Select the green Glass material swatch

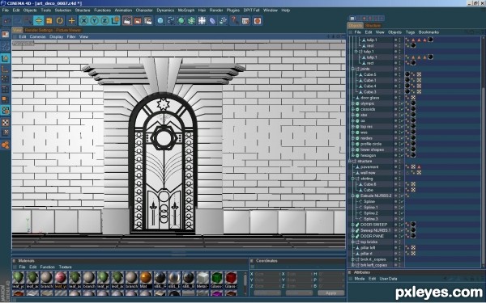[216, 278]
